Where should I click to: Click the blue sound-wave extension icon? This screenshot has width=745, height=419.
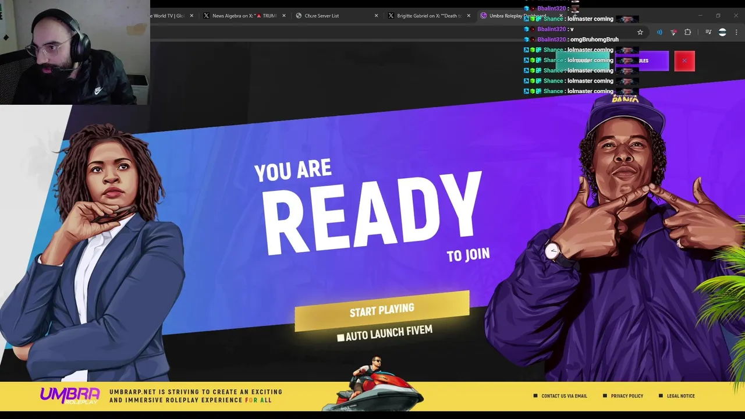tap(659, 33)
